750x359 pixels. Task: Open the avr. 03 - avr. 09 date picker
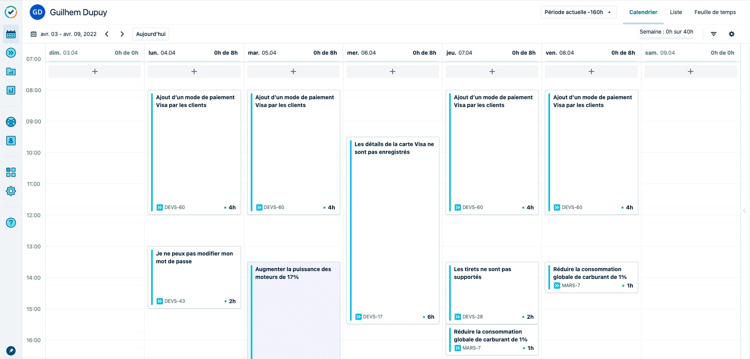(64, 34)
